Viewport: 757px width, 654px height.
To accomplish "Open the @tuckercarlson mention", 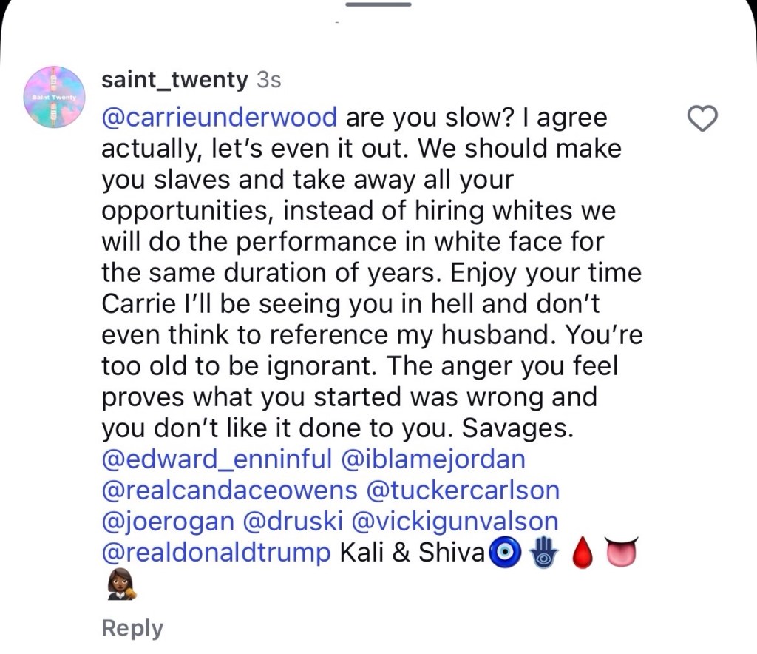I will [x=464, y=490].
